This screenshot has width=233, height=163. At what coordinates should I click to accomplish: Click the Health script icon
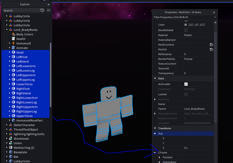tap(13, 39)
